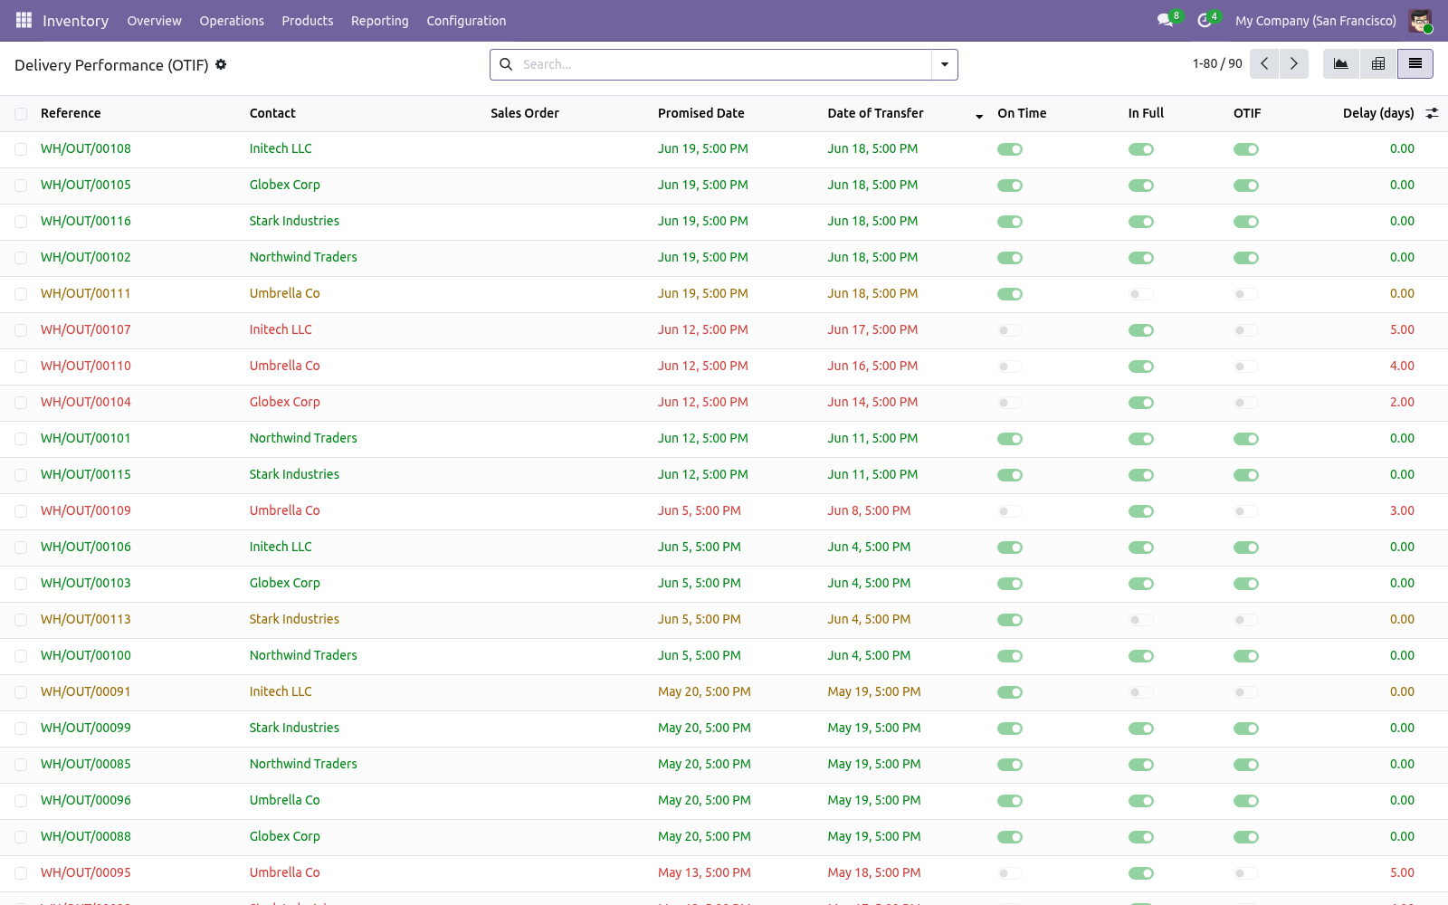This screenshot has height=905, width=1448.
Task: Click Initech LLC in the WH/OUT/00106 row
Action: tap(281, 547)
